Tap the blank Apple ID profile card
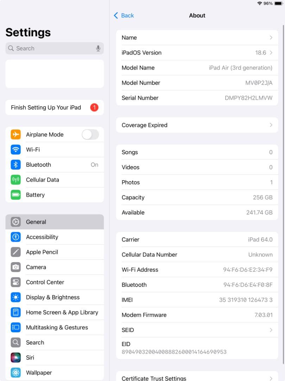This screenshot has height=381, width=285. (x=55, y=74)
